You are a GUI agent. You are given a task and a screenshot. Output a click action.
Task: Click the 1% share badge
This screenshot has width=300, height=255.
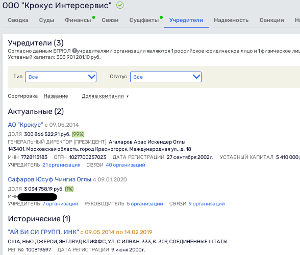[x=69, y=189]
